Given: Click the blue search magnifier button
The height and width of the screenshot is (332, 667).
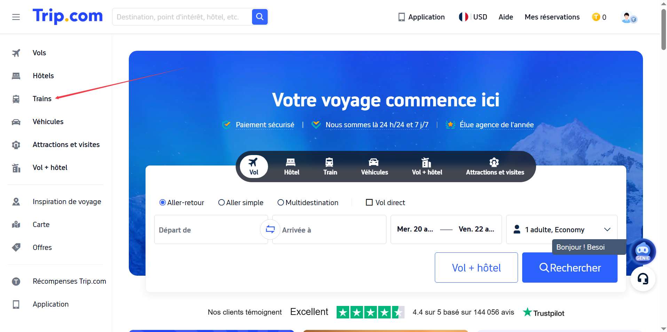Looking at the screenshot, I should coord(260,17).
